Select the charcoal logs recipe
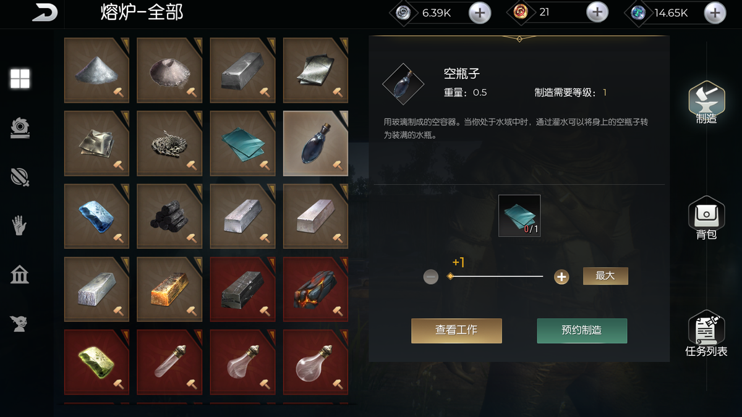This screenshot has width=742, height=417. [169, 216]
